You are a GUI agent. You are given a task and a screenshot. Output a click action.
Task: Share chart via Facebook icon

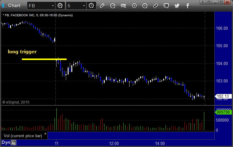point(187,6)
